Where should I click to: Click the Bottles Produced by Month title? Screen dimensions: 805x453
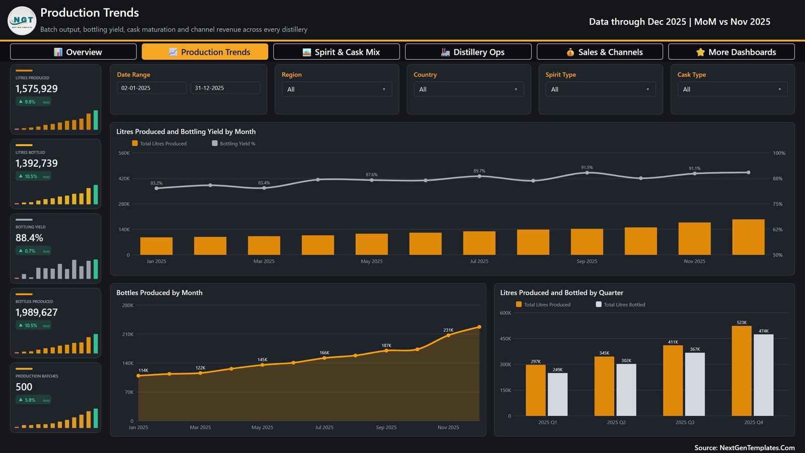tap(159, 292)
